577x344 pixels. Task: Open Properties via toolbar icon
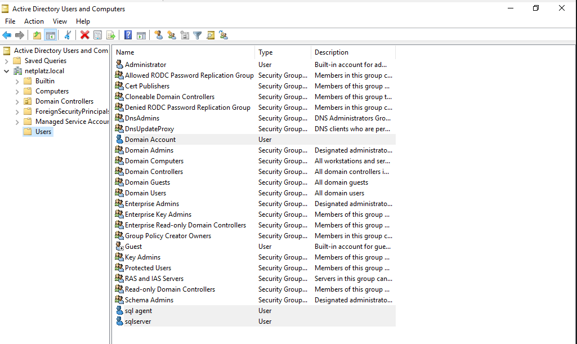click(97, 35)
